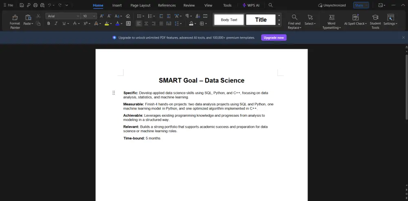Toggle Strikethrough formatting

(x=75, y=23)
